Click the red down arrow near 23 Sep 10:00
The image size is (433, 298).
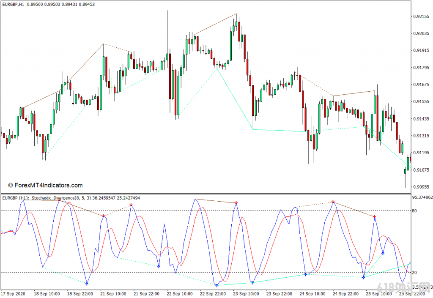[x=236, y=203]
